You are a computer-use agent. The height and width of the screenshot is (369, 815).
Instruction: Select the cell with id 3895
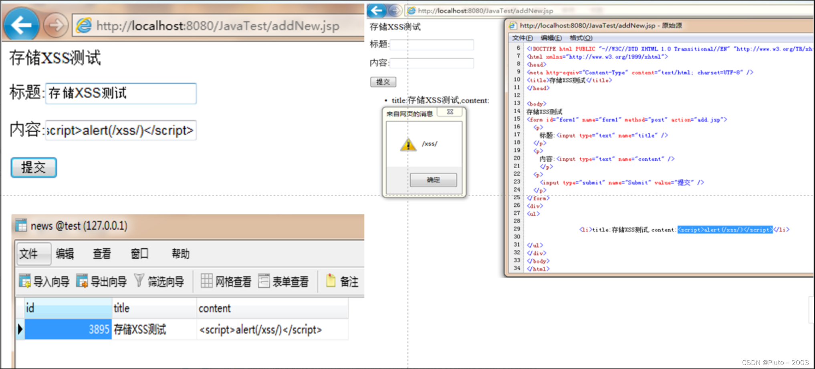click(x=68, y=329)
